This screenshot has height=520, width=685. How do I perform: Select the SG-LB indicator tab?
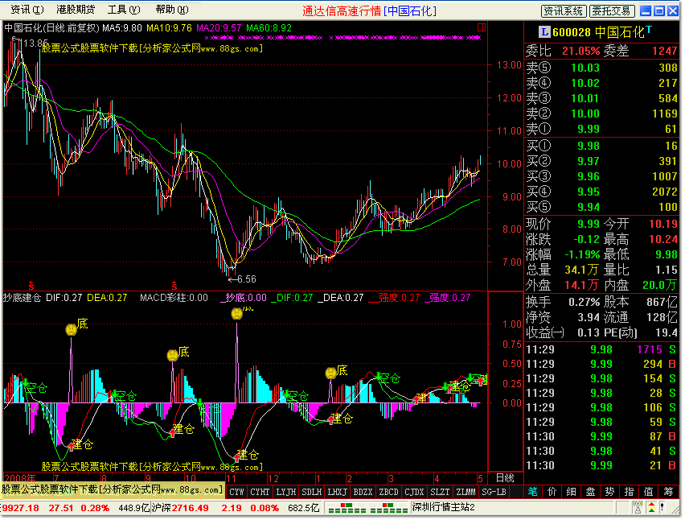(x=494, y=492)
